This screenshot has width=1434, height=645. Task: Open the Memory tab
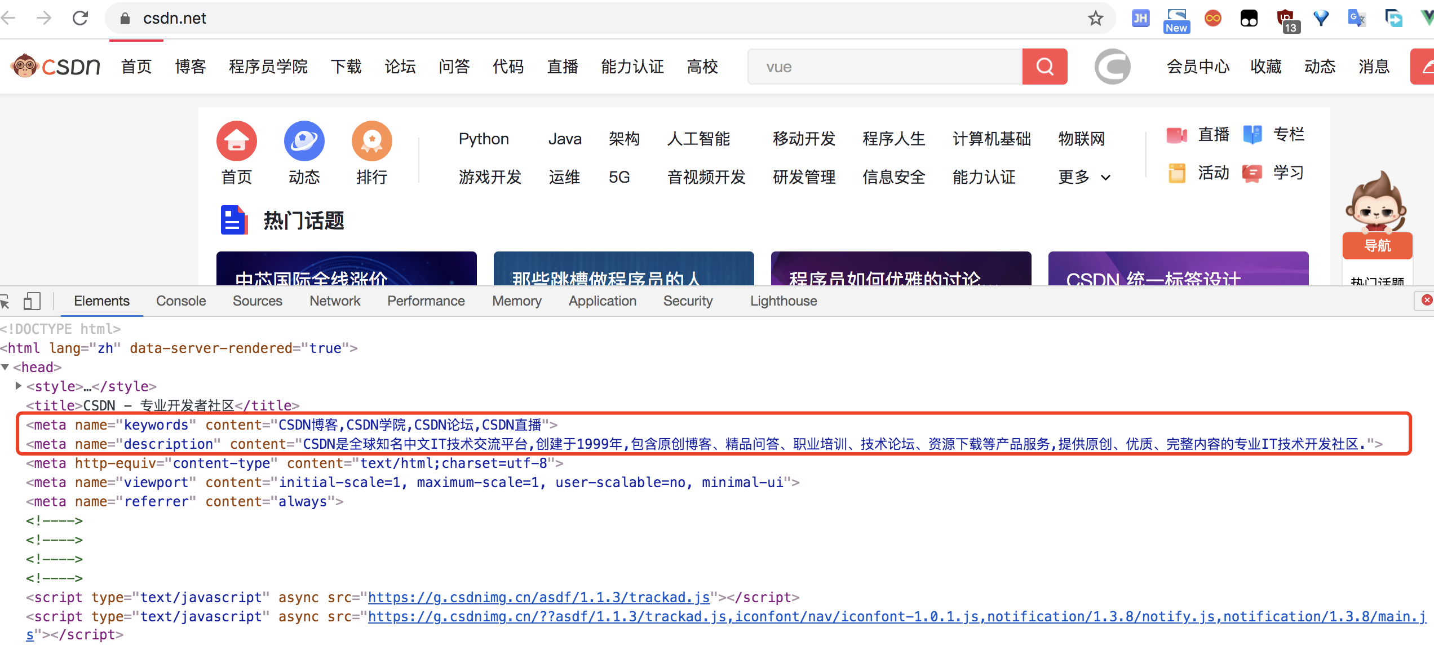point(517,301)
